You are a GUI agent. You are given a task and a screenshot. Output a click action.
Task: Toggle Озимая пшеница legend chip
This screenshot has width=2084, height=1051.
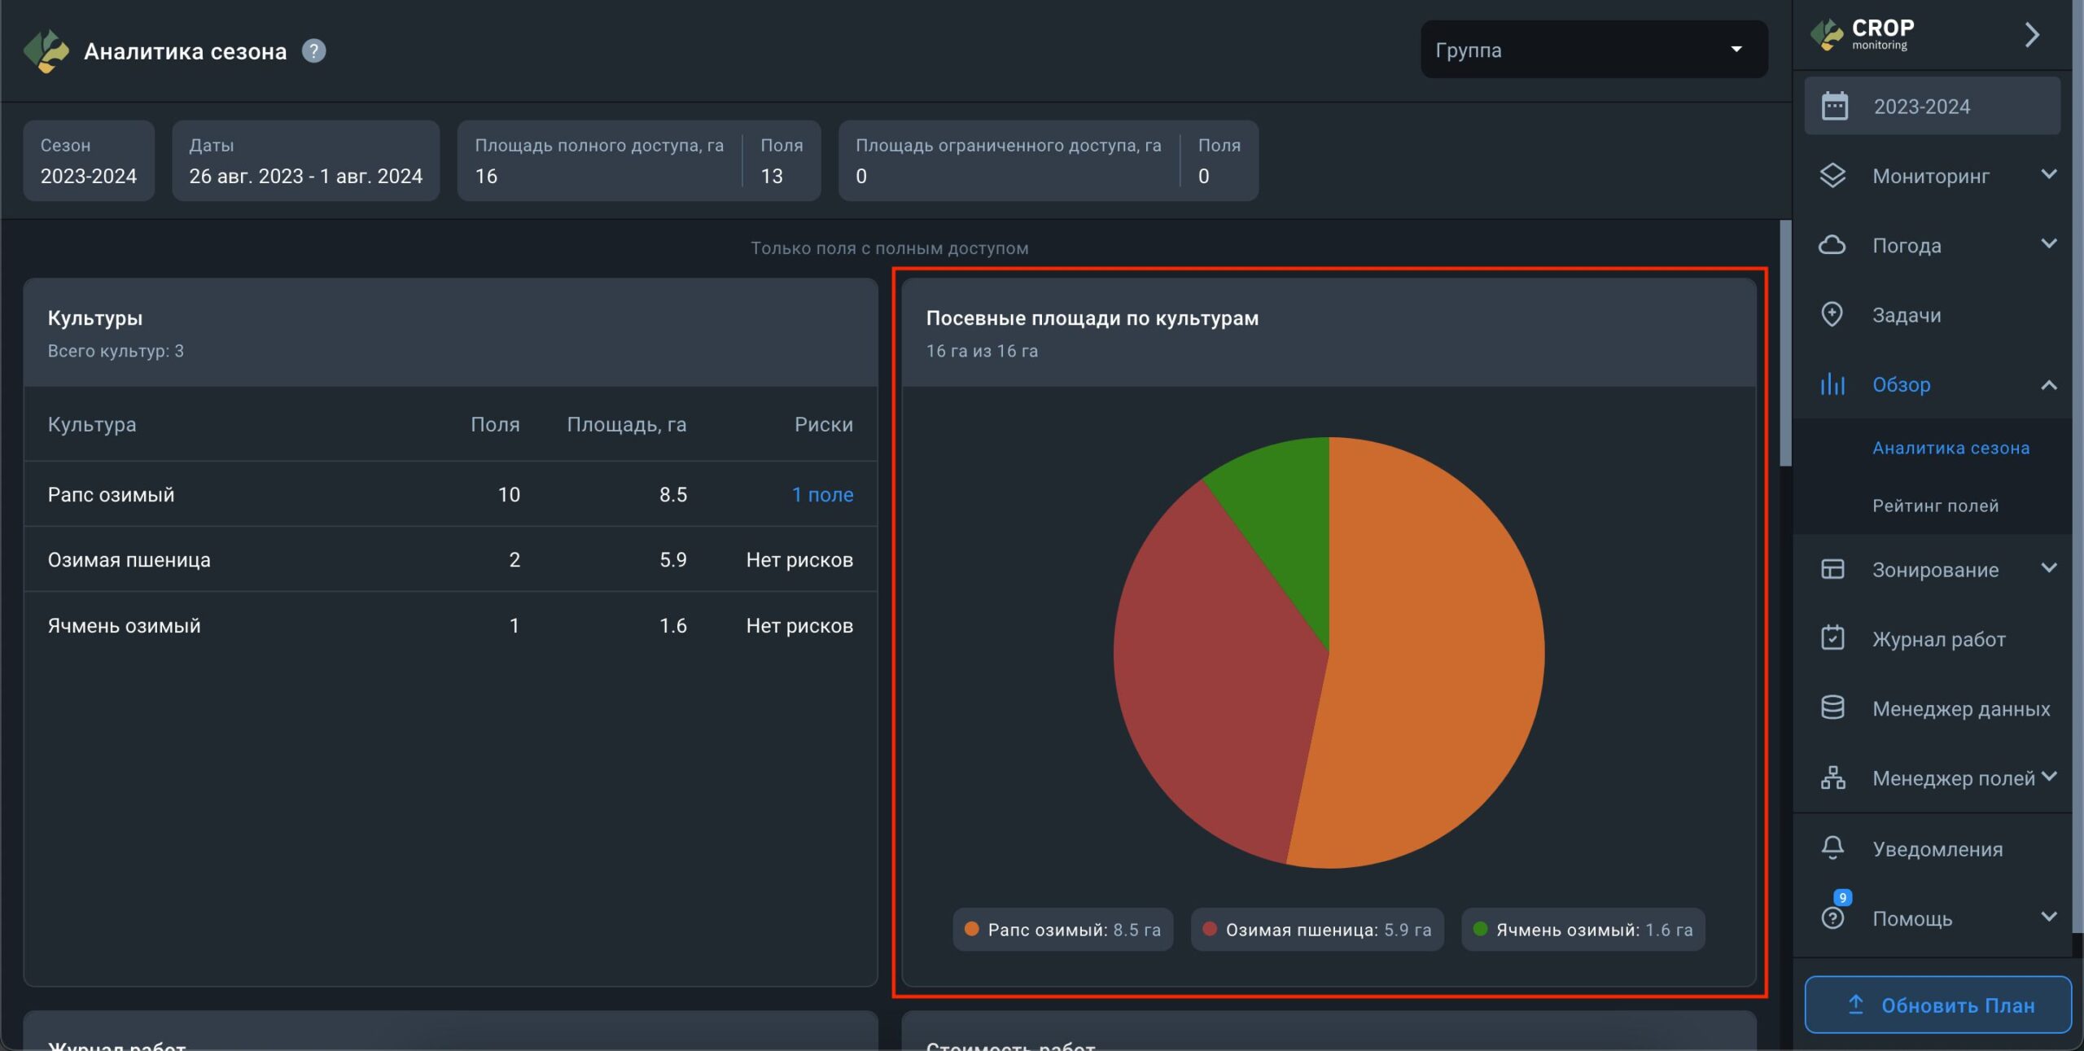click(x=1316, y=930)
